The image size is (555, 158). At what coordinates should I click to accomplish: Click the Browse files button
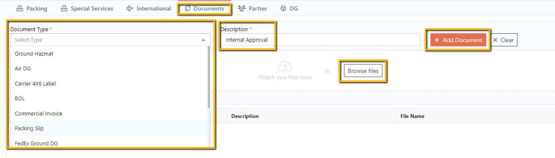point(363,71)
